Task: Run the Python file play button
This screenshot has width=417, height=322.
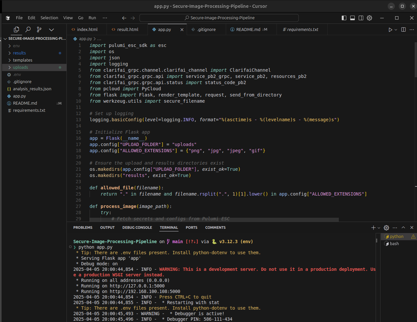Action: click(390, 30)
